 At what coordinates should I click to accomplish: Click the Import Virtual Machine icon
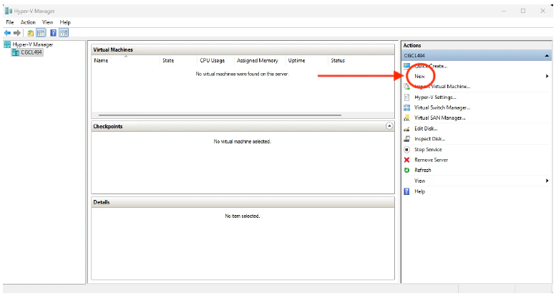tap(406, 86)
